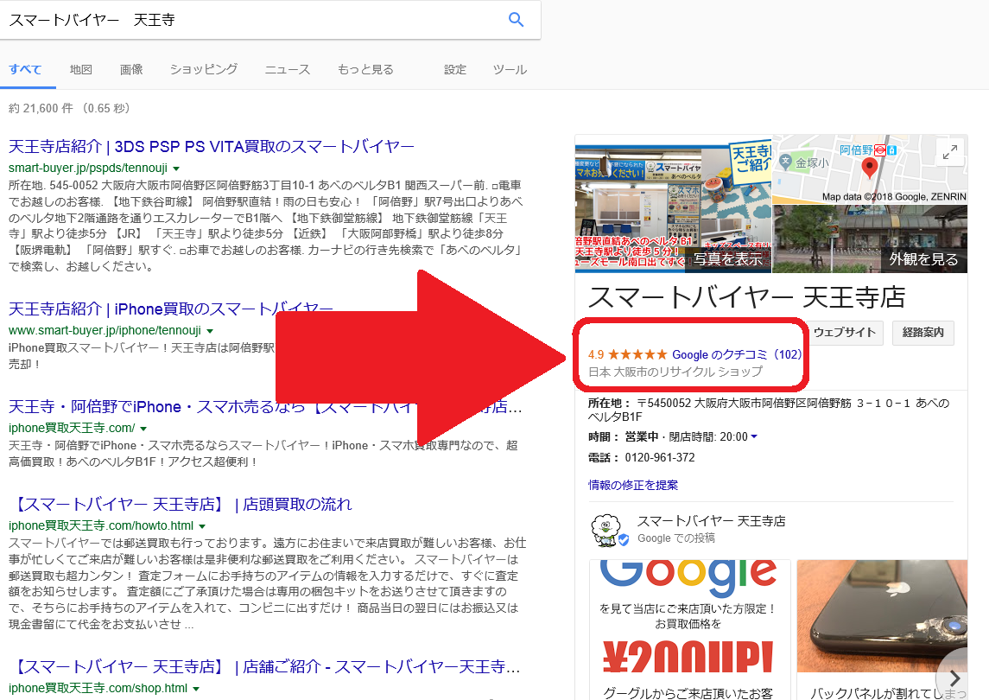989x700 pixels.
Task: Open the 3DS PSP PS VITA買取 result link
Action: pyautogui.click(x=212, y=146)
